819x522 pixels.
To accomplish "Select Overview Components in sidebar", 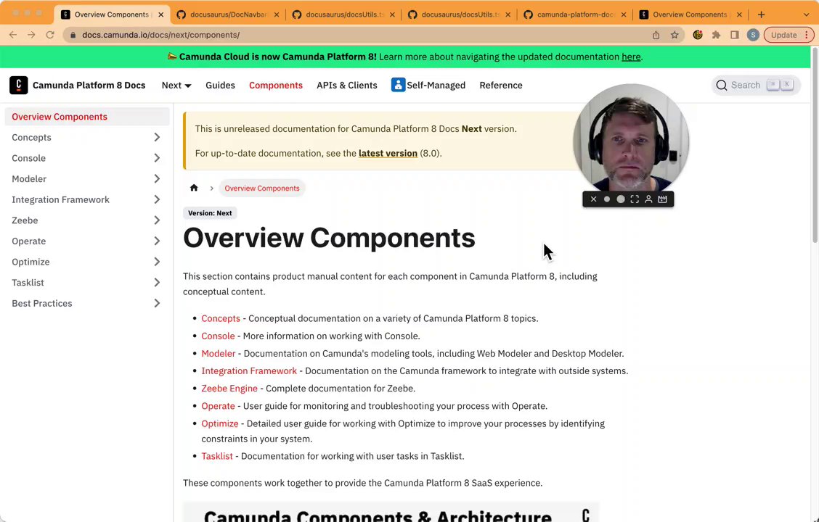I will pos(87,116).
